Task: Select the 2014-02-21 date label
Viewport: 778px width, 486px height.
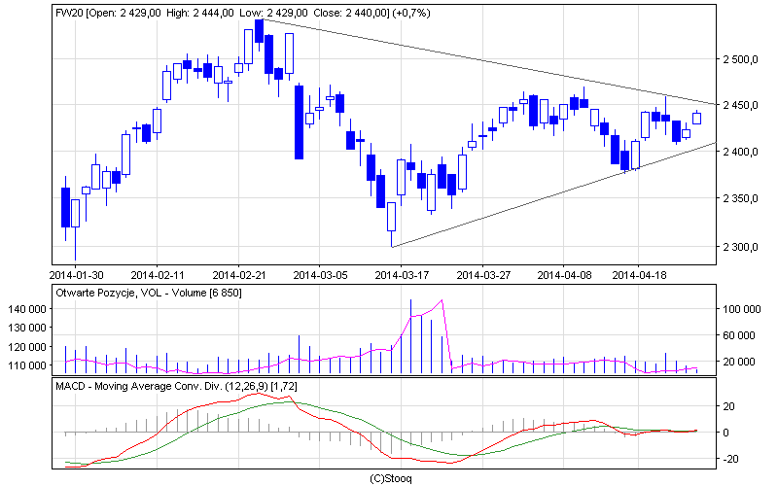Action: (x=239, y=275)
